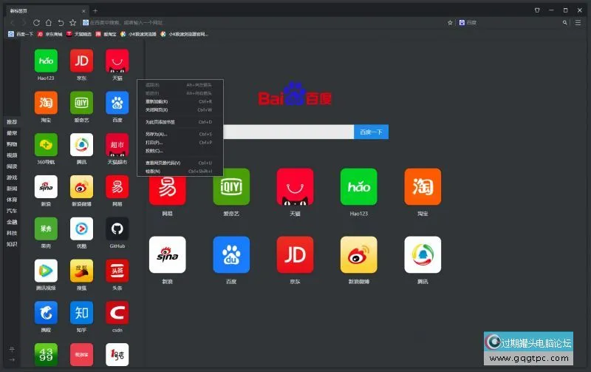591x372 pixels.
Task: Choose 另存为(A)... from the context menu
Action: (x=157, y=134)
